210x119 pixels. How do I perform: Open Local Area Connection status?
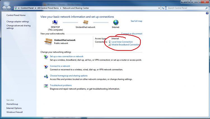point(122,42)
